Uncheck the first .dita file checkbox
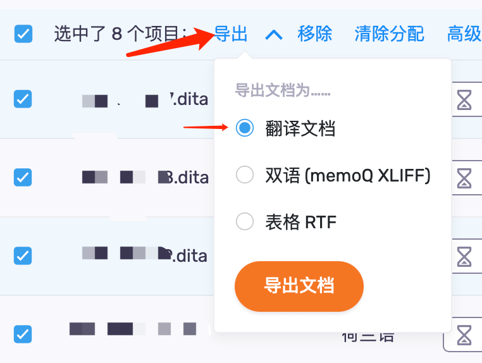 coord(23,99)
